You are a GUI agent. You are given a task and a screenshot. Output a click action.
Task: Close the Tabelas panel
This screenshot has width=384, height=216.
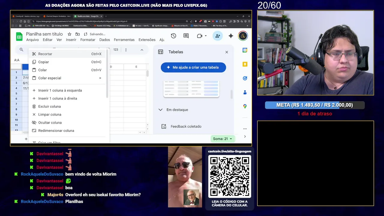[226, 52]
